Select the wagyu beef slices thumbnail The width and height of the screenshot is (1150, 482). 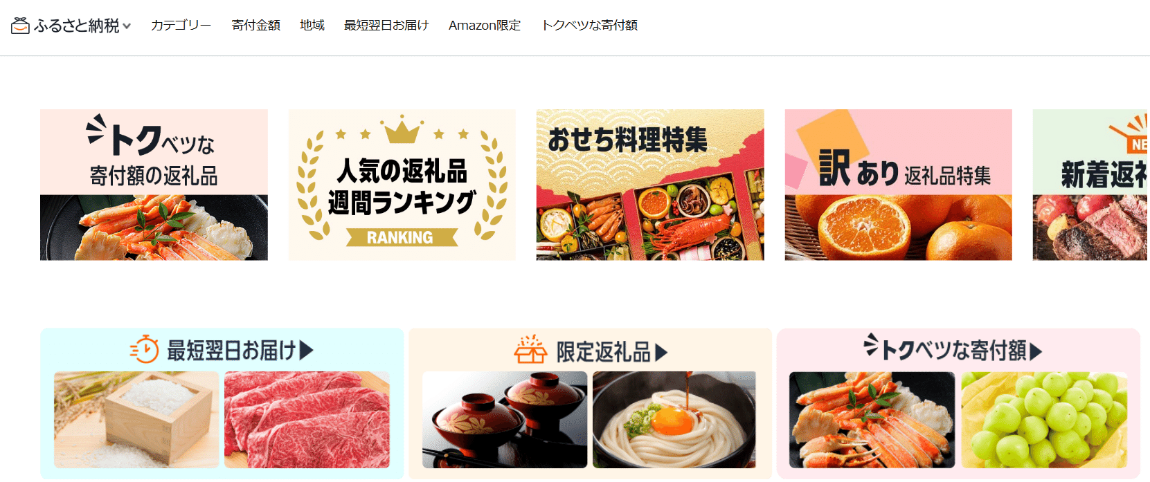[x=307, y=420]
